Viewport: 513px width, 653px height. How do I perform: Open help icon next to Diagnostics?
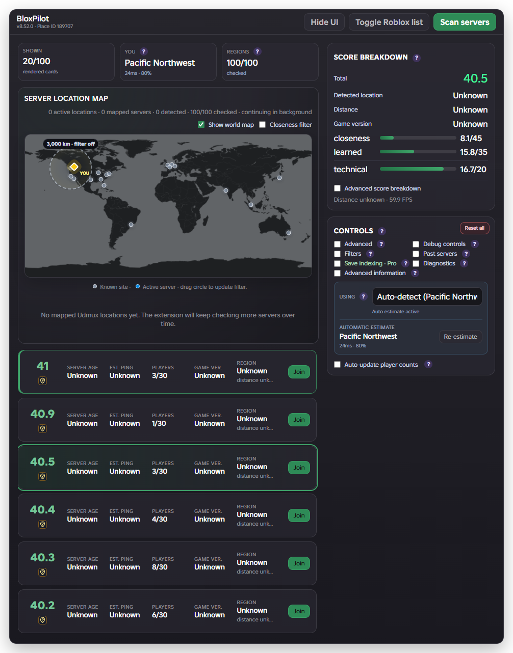point(464,263)
